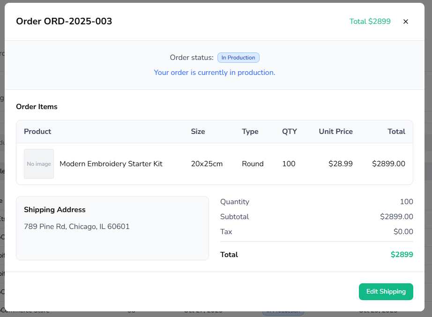Click the Tax $0.00 value

coord(403,232)
